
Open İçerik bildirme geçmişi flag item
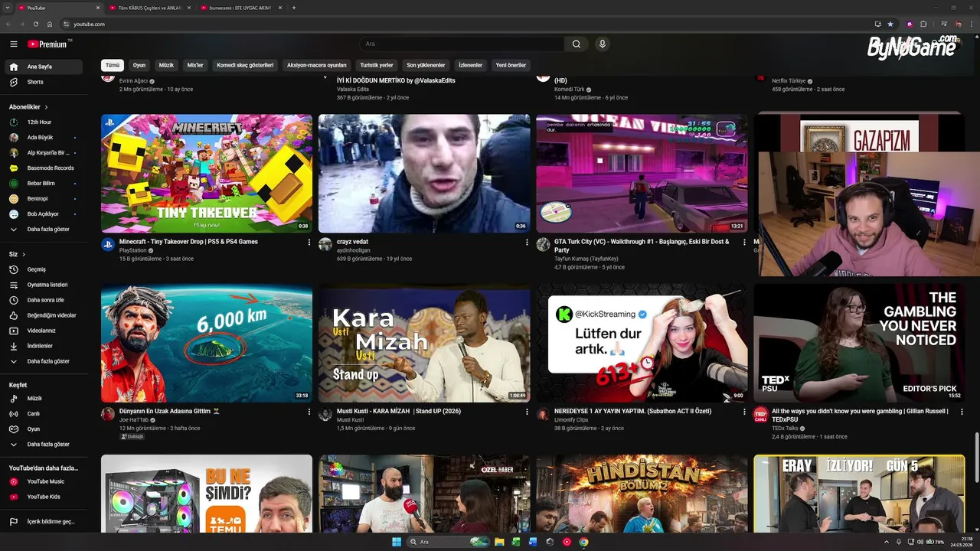coord(42,522)
